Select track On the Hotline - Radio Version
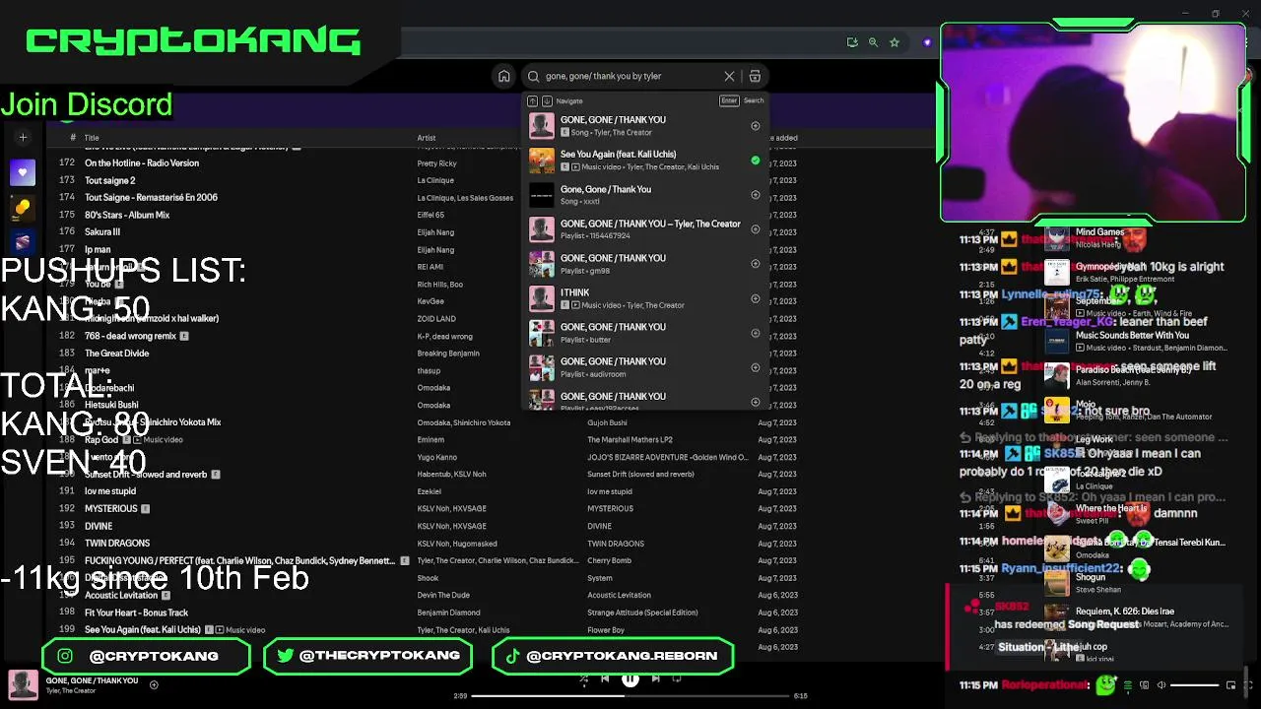The height and width of the screenshot is (709, 1261). 142,163
